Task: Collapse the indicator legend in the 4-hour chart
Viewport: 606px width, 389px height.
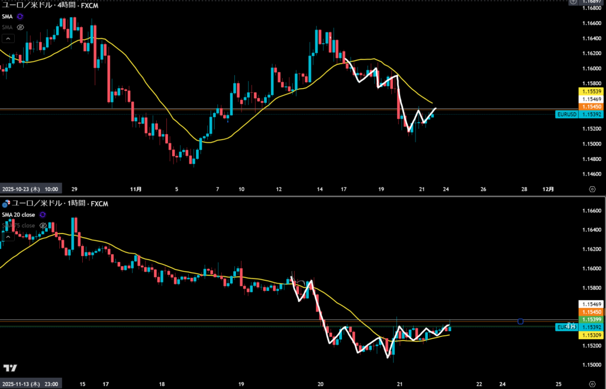Action: (8, 39)
